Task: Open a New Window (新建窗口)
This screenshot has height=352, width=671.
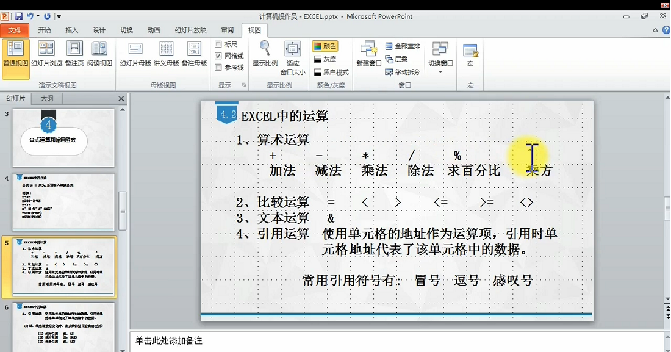Action: coord(368,54)
